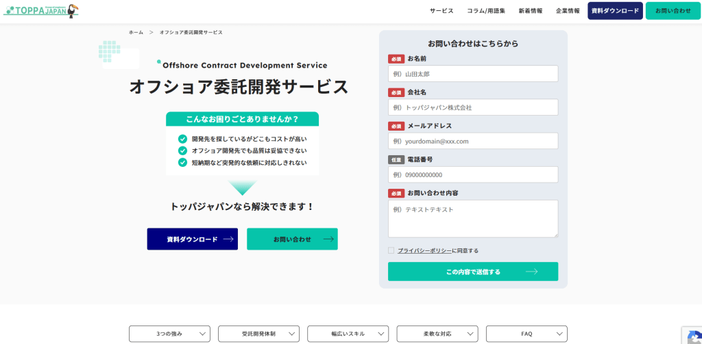The image size is (702, 344).
Task: Expand the 受託開発体制 dropdown
Action: [x=258, y=334]
